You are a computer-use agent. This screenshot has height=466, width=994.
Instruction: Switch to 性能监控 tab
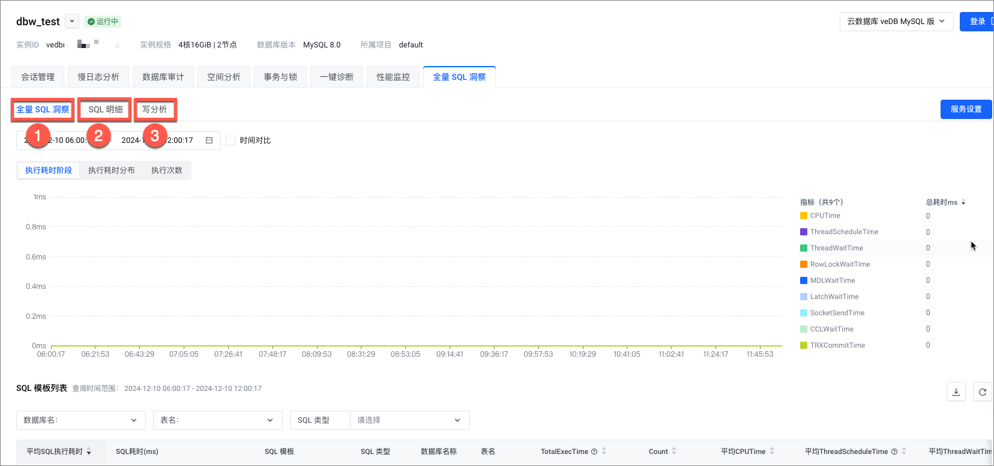click(393, 77)
